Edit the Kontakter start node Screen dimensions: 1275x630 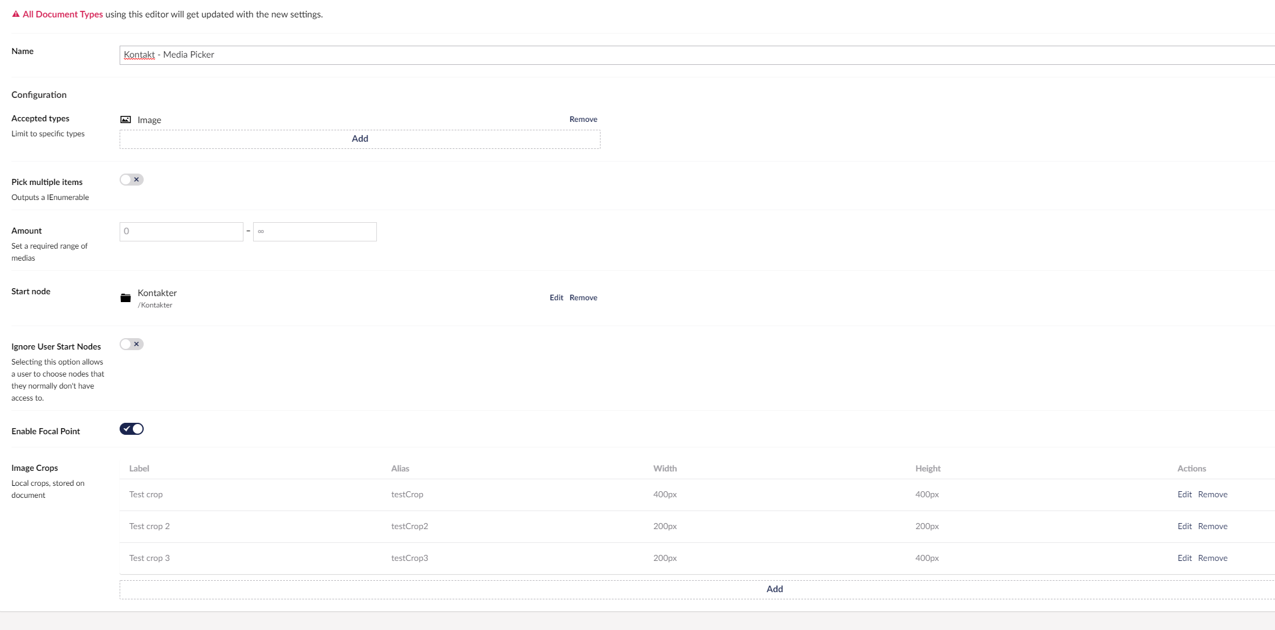[556, 297]
